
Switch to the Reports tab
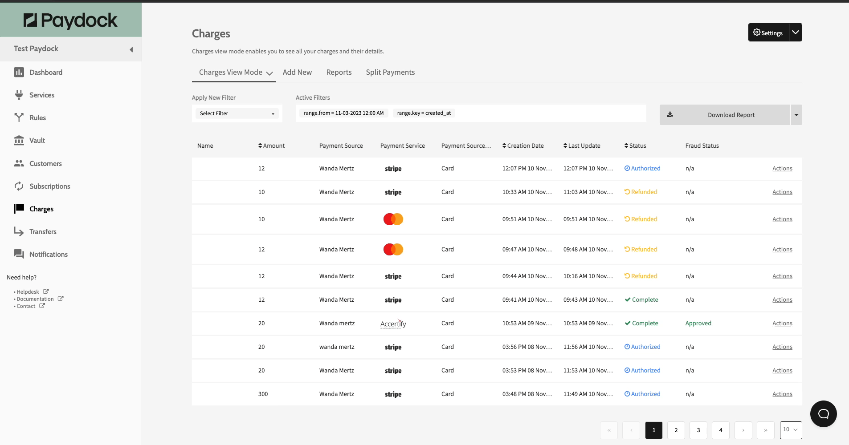click(x=339, y=72)
